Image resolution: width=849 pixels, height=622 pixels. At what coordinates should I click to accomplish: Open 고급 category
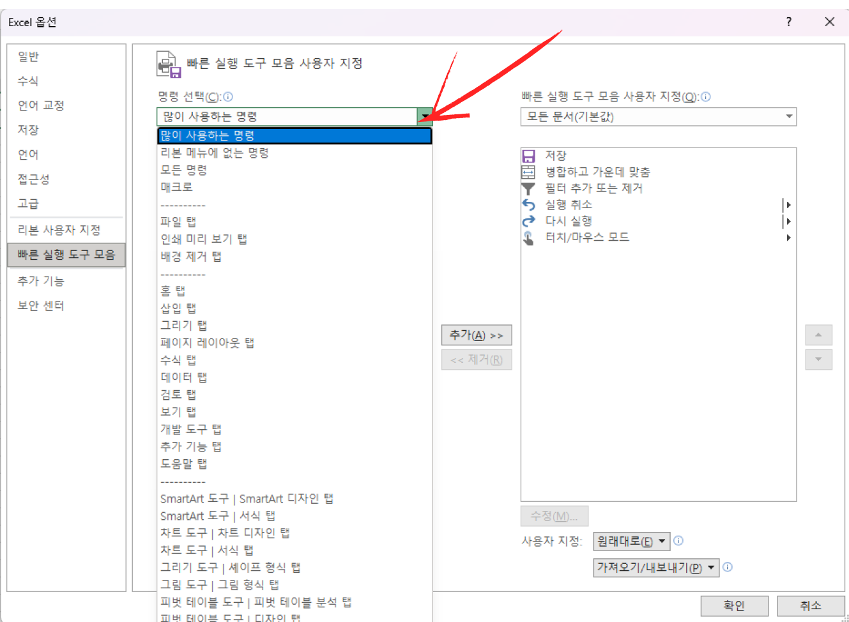pyautogui.click(x=66, y=204)
